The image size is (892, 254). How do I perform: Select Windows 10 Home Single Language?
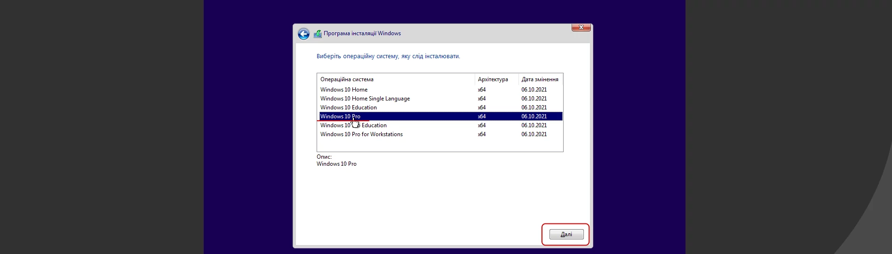pos(440,99)
